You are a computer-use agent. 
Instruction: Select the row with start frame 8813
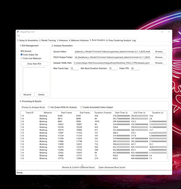(94, 119)
